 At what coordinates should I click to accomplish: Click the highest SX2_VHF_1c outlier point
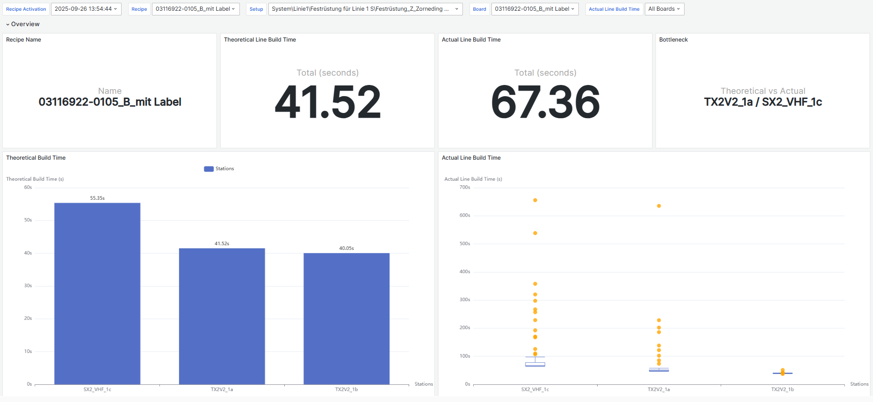535,200
